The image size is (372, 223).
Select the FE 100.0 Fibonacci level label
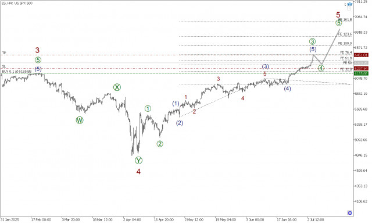coord(345,43)
